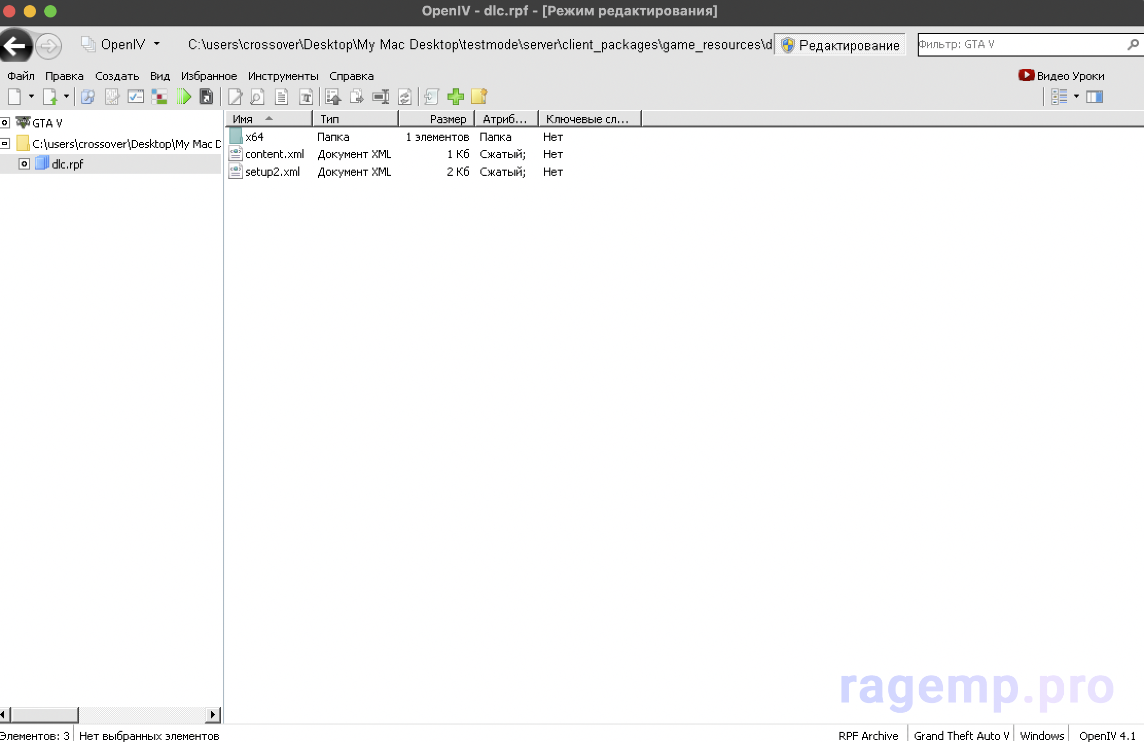Screen dimensions: 1144x742
Task: Open the Инструменты menu
Action: tap(283, 76)
